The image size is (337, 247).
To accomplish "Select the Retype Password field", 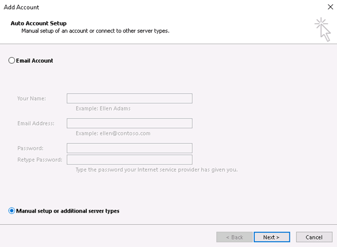I will click(x=130, y=160).
